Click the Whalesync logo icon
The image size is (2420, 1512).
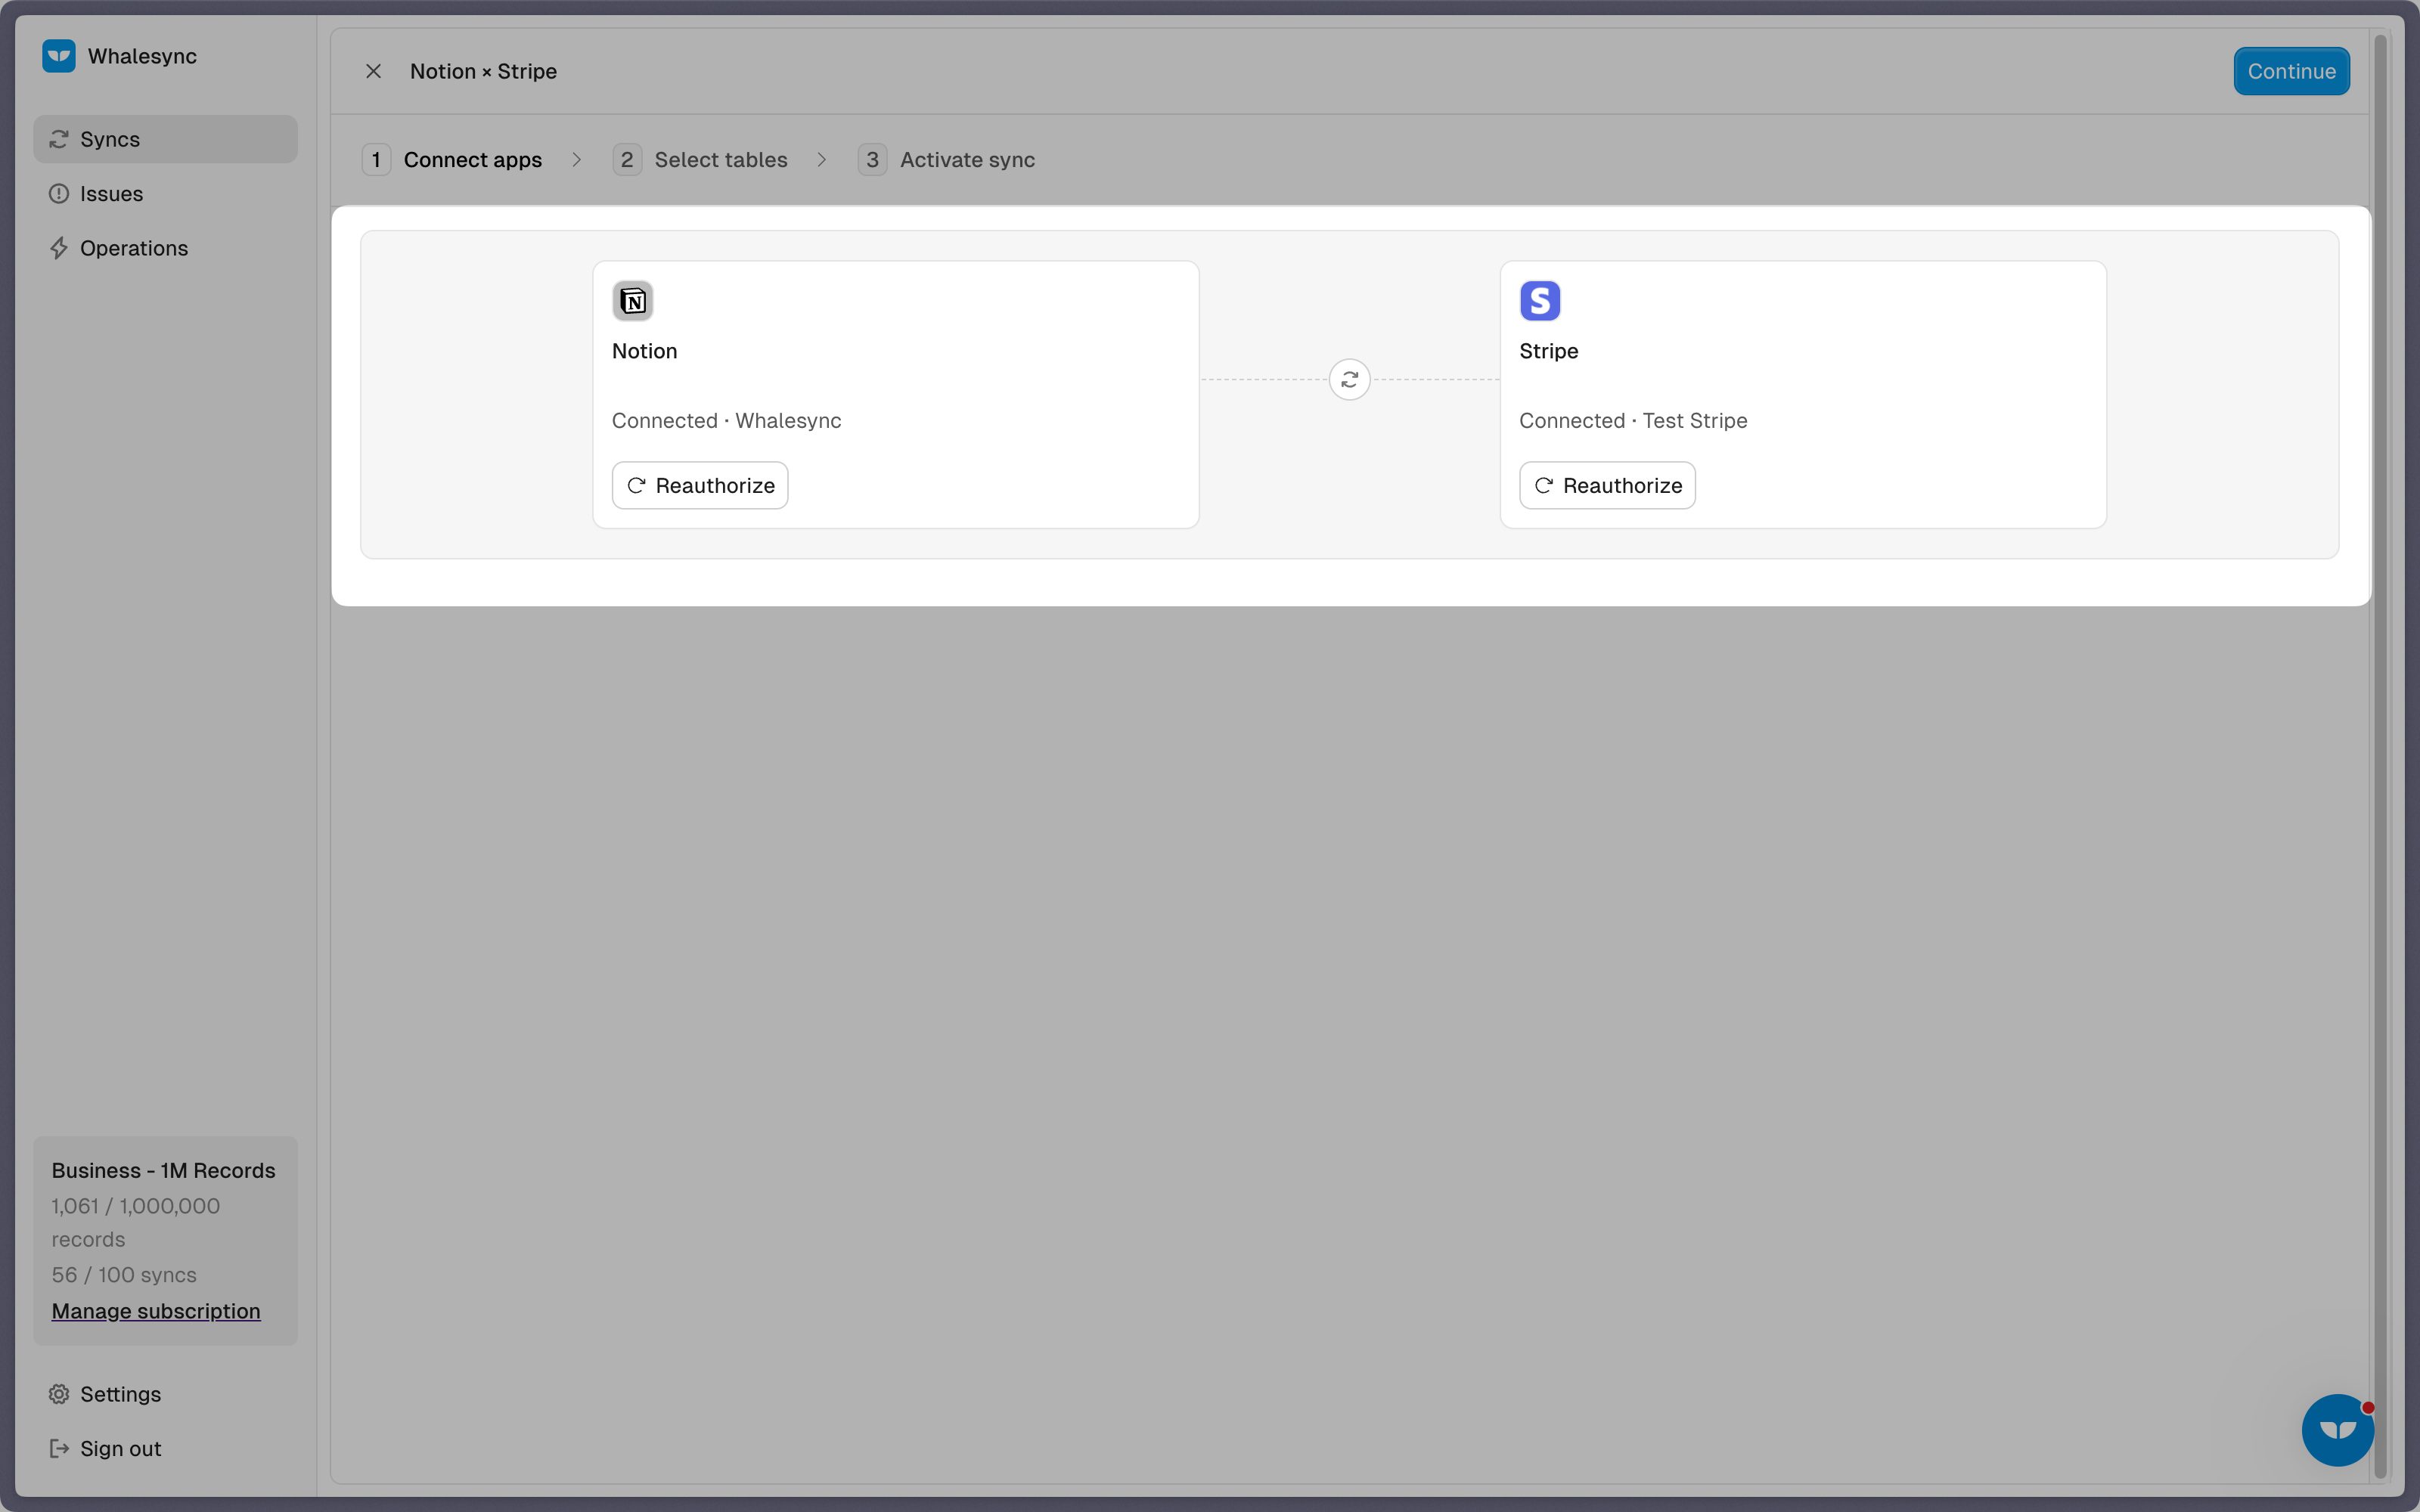coord(59,56)
